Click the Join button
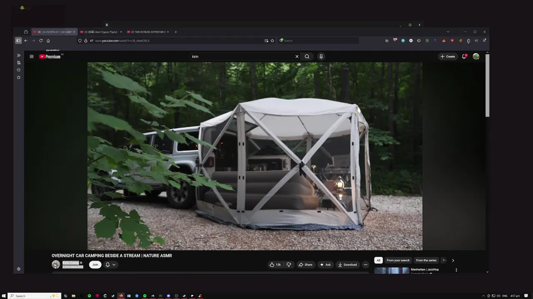 [x=95, y=265]
